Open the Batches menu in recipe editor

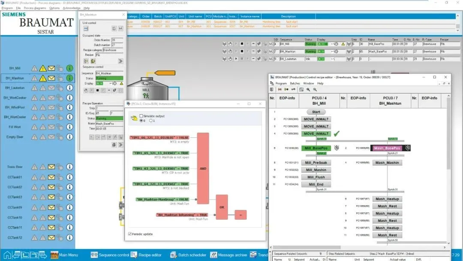point(295,83)
